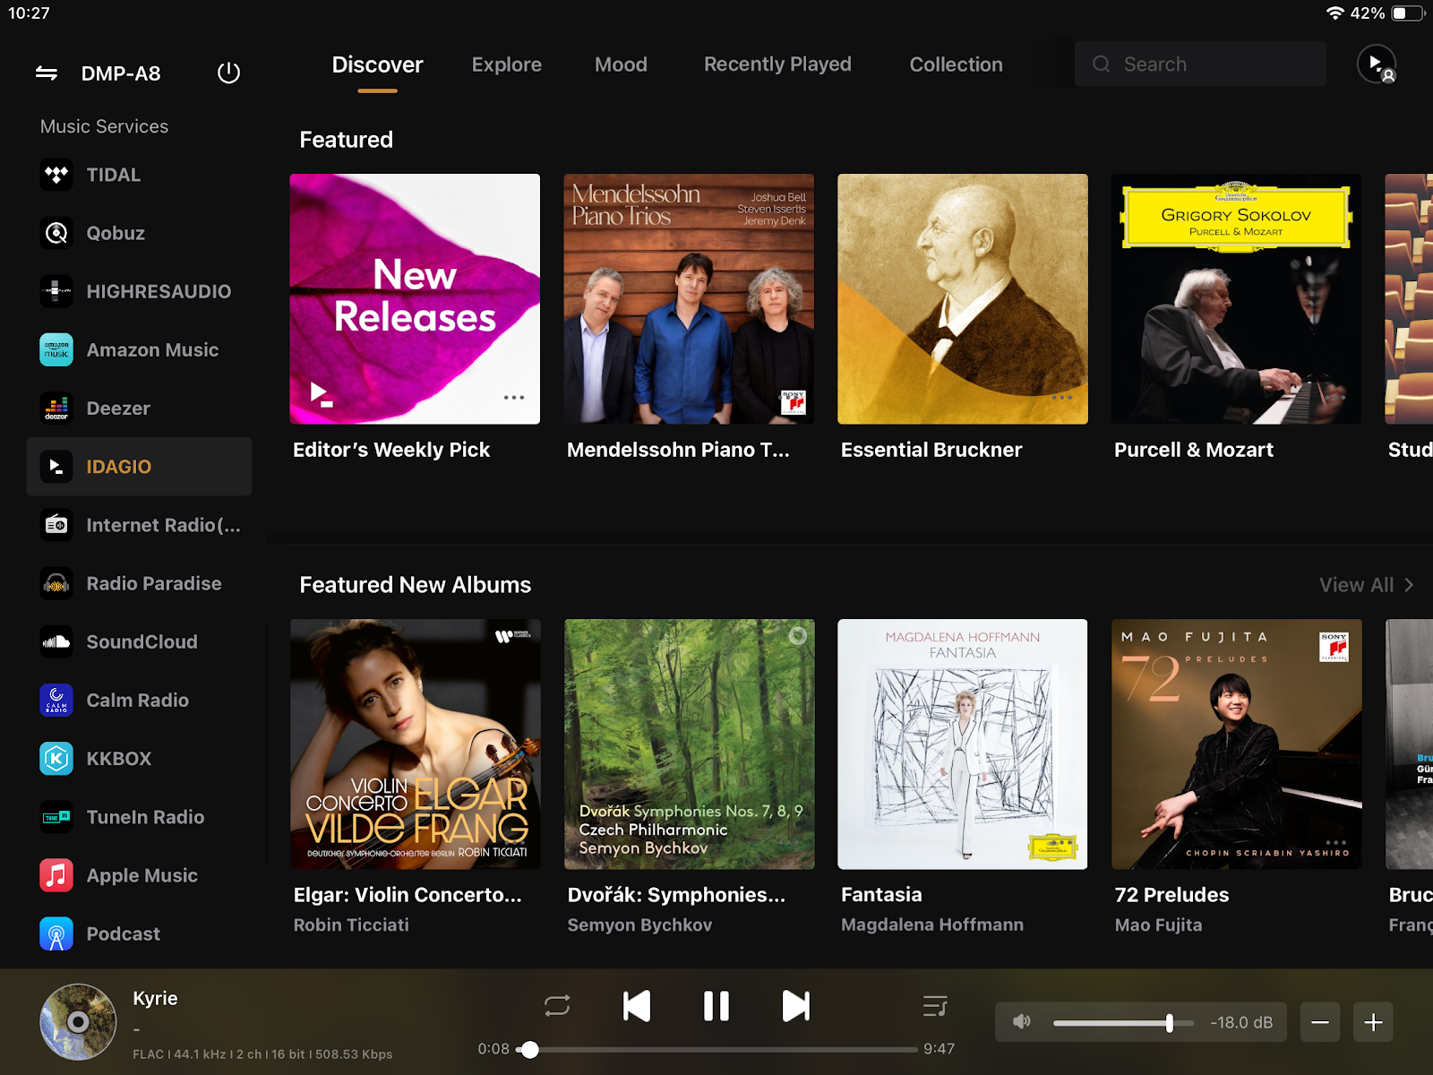
Task: Open the Robin Ticciati artist link
Action: point(351,924)
